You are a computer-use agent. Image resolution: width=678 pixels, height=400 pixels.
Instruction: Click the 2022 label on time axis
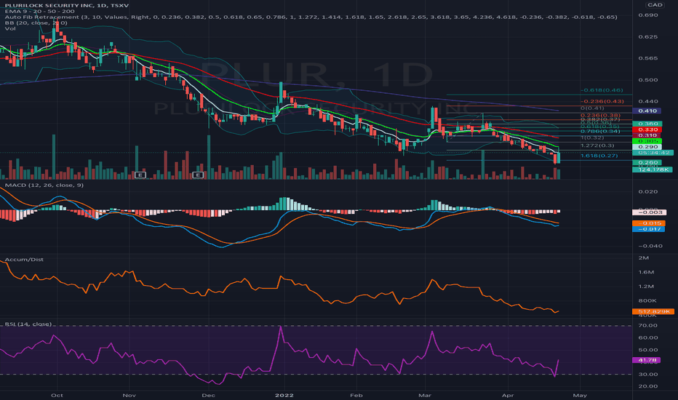pyautogui.click(x=284, y=395)
